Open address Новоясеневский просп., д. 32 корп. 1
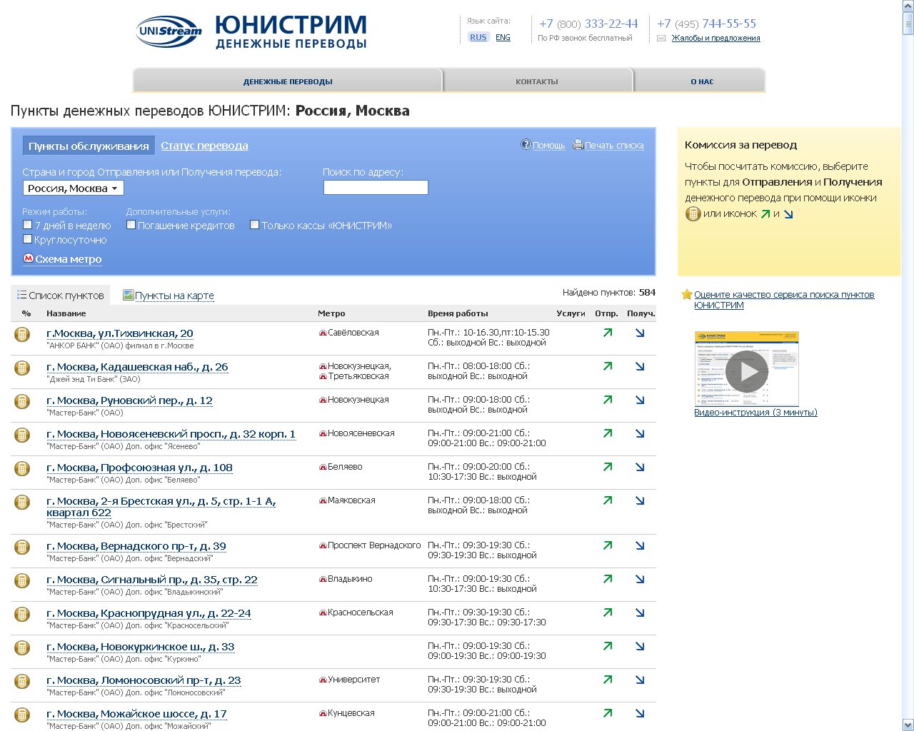 coord(171,434)
